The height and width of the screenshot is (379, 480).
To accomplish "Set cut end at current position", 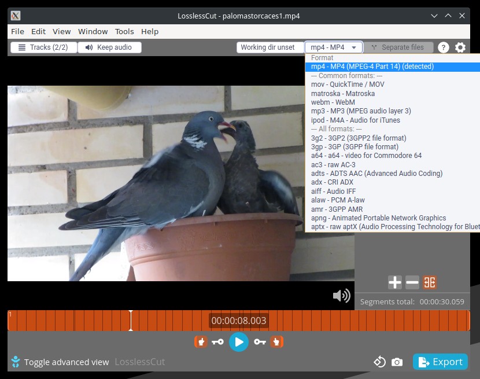I will click(x=277, y=341).
